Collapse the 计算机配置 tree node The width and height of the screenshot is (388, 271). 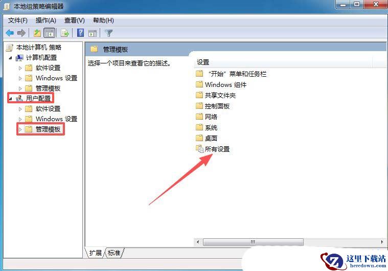[10, 58]
